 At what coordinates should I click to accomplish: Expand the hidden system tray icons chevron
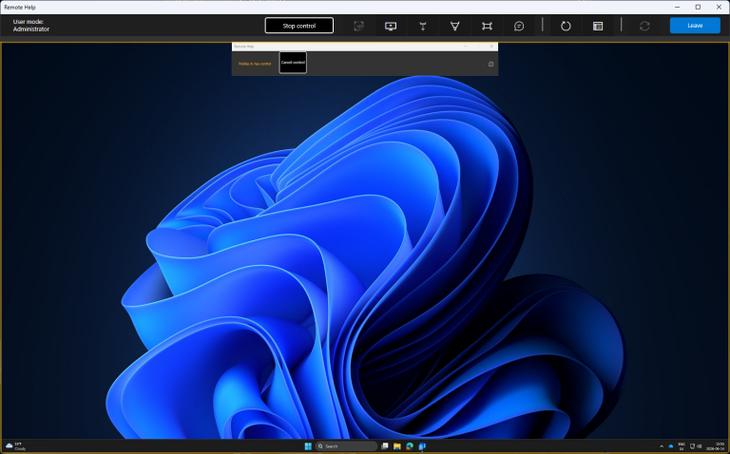(662, 446)
